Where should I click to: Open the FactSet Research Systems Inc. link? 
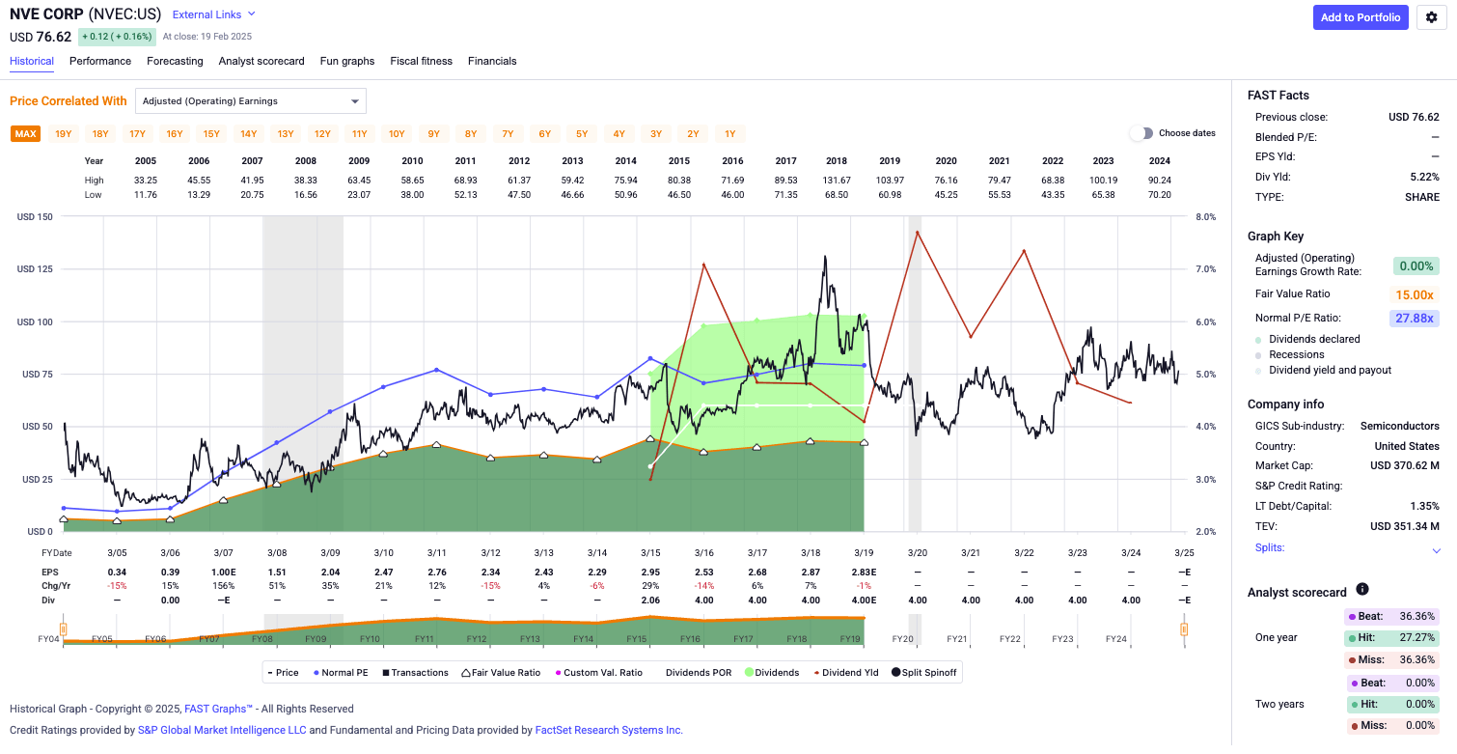[x=608, y=730]
